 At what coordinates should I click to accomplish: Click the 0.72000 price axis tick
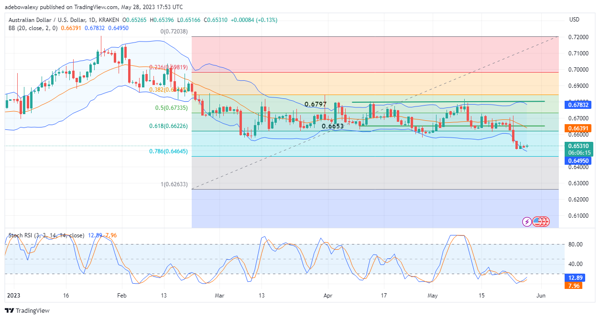pyautogui.click(x=578, y=37)
